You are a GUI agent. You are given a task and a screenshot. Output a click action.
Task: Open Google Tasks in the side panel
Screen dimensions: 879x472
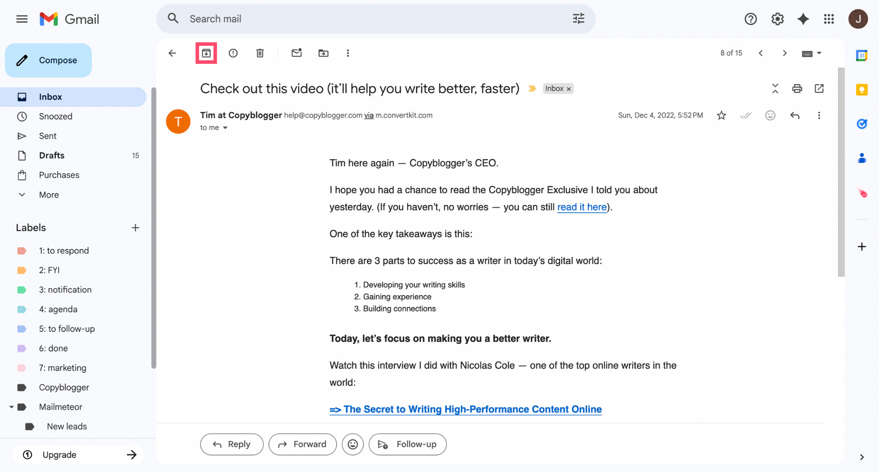862,124
